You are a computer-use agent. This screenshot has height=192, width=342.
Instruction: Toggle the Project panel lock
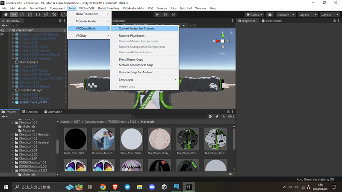(228, 112)
